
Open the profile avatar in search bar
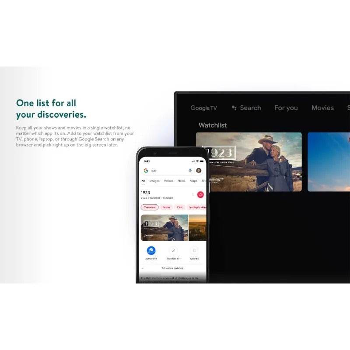click(x=199, y=171)
